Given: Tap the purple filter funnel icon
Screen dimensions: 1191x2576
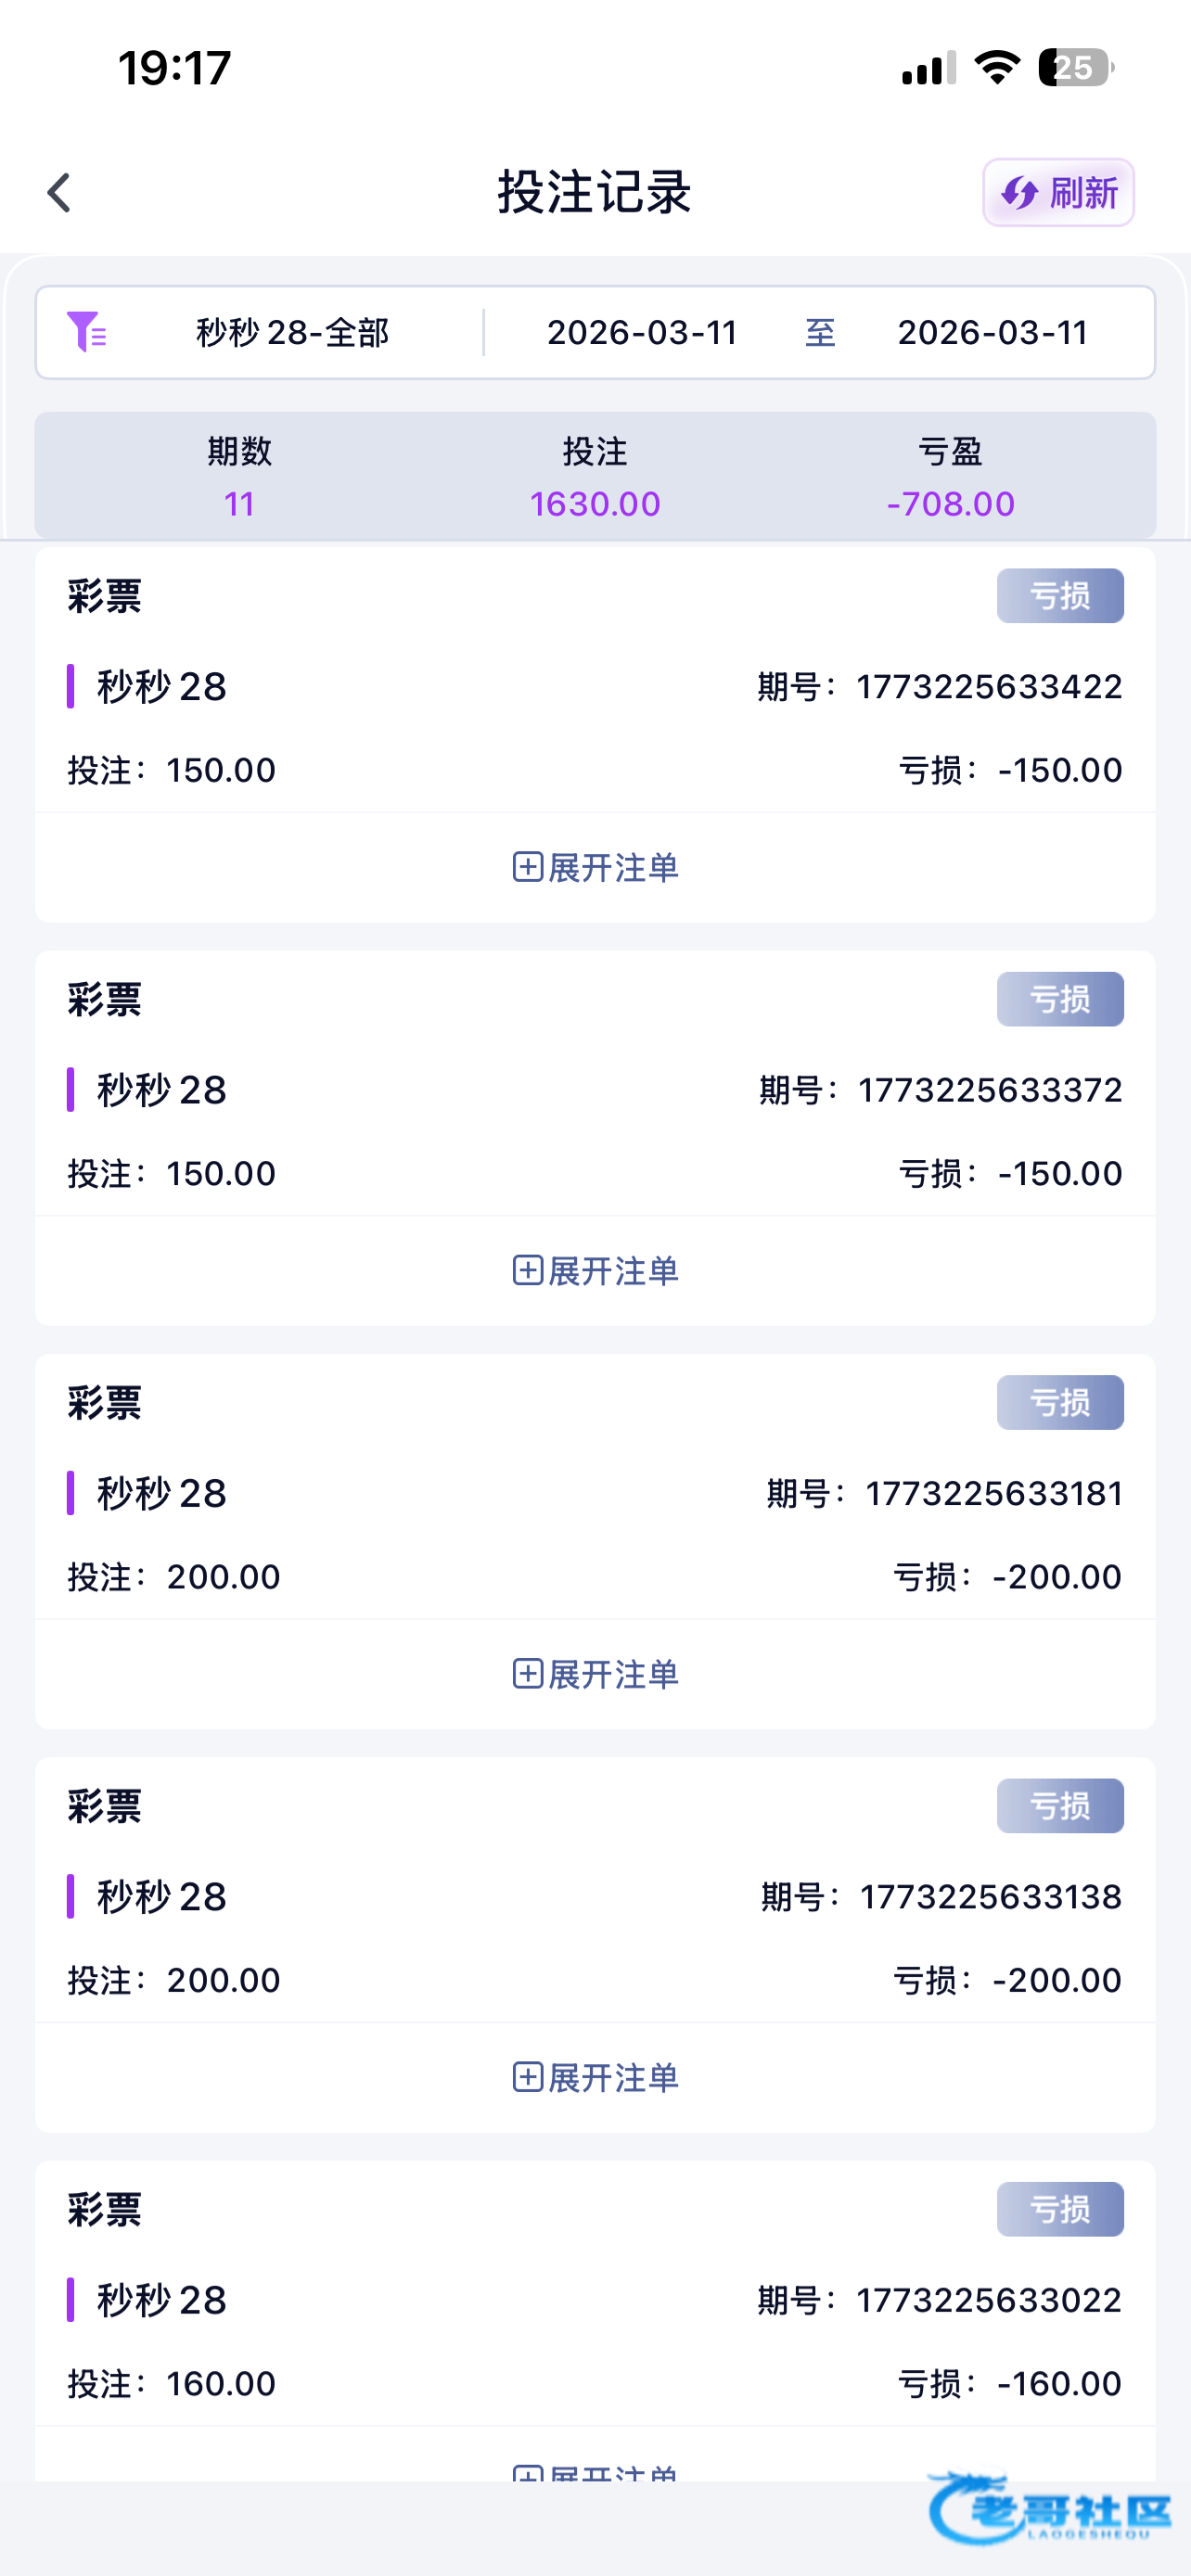Looking at the screenshot, I should [86, 332].
